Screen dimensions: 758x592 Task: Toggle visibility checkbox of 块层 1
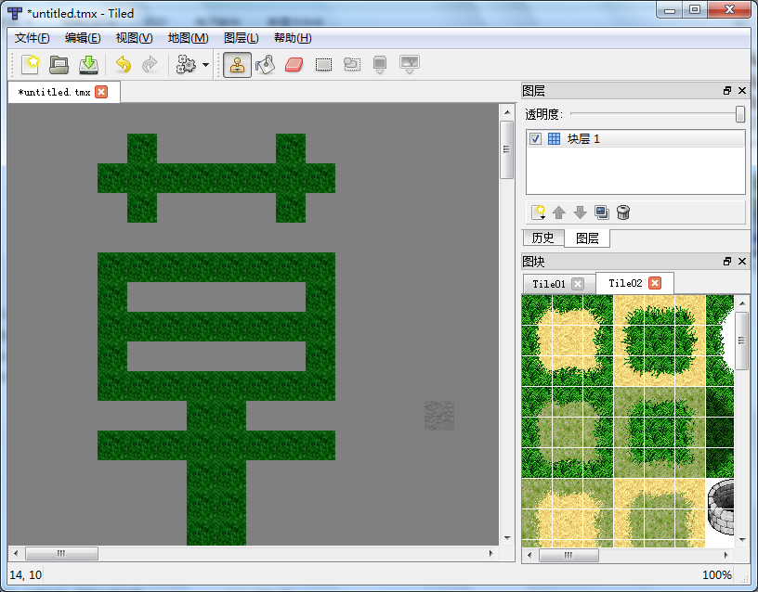535,139
